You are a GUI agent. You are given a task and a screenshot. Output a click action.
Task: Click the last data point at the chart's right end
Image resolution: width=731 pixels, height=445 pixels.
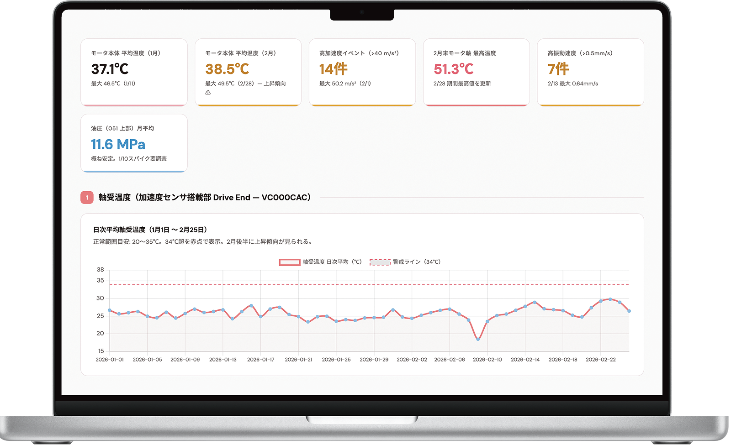click(629, 311)
